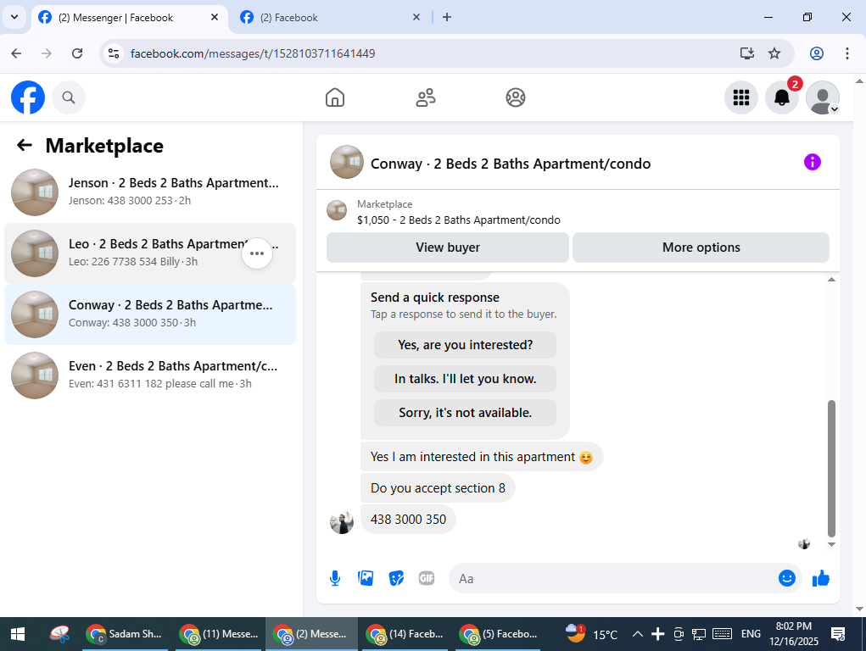
Task: Open the weather 15°C taskbar widget
Action: tap(591, 634)
